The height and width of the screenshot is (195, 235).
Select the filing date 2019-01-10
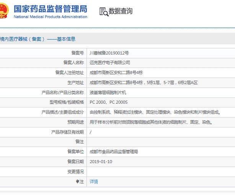pos(101,162)
